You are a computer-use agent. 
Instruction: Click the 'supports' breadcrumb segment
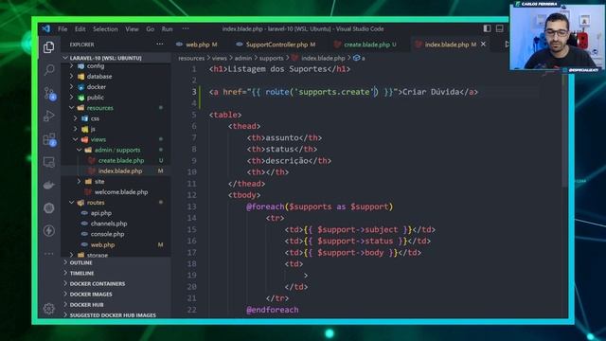tap(271, 58)
